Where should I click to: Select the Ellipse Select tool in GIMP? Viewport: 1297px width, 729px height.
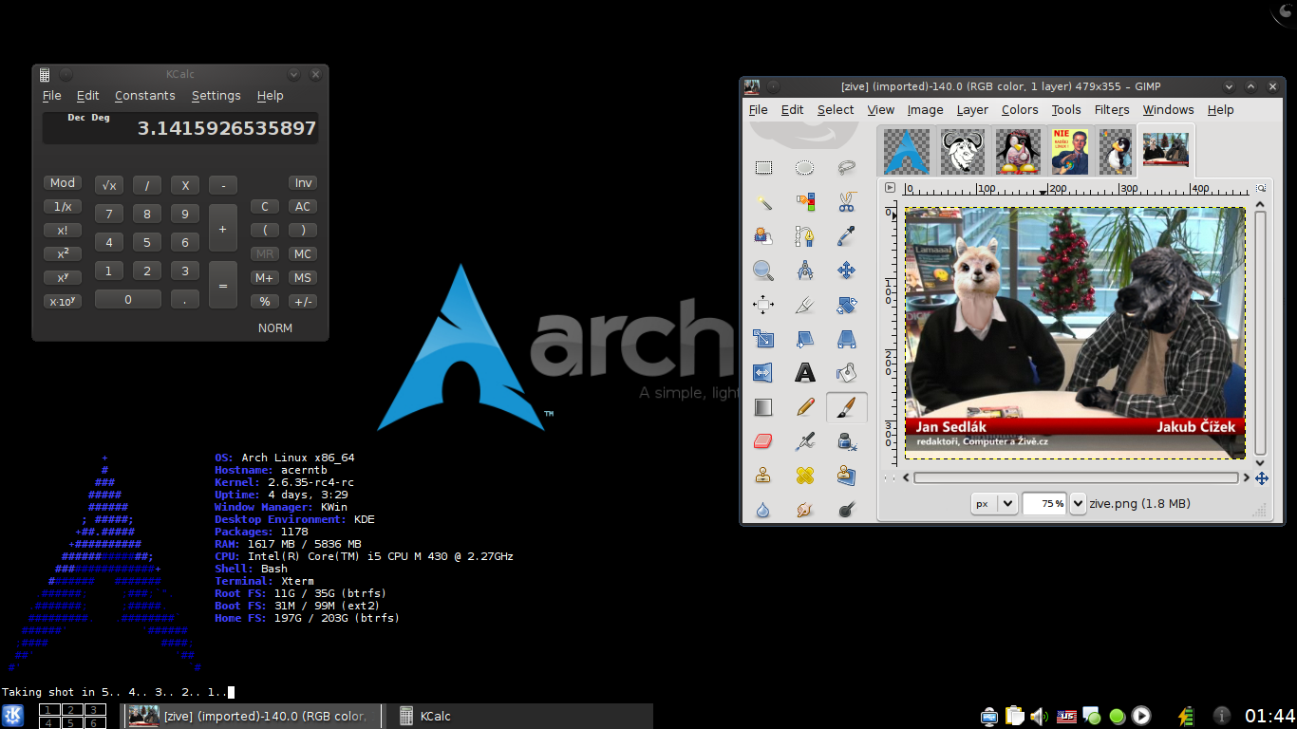pos(805,168)
